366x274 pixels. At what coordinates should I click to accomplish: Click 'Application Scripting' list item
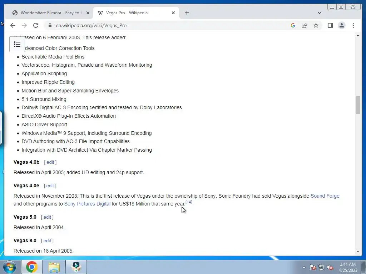pyautogui.click(x=44, y=73)
